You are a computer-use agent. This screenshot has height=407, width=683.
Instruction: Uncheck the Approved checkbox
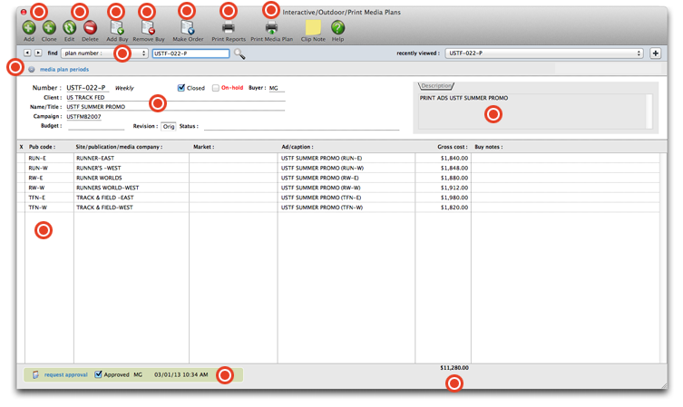point(99,373)
